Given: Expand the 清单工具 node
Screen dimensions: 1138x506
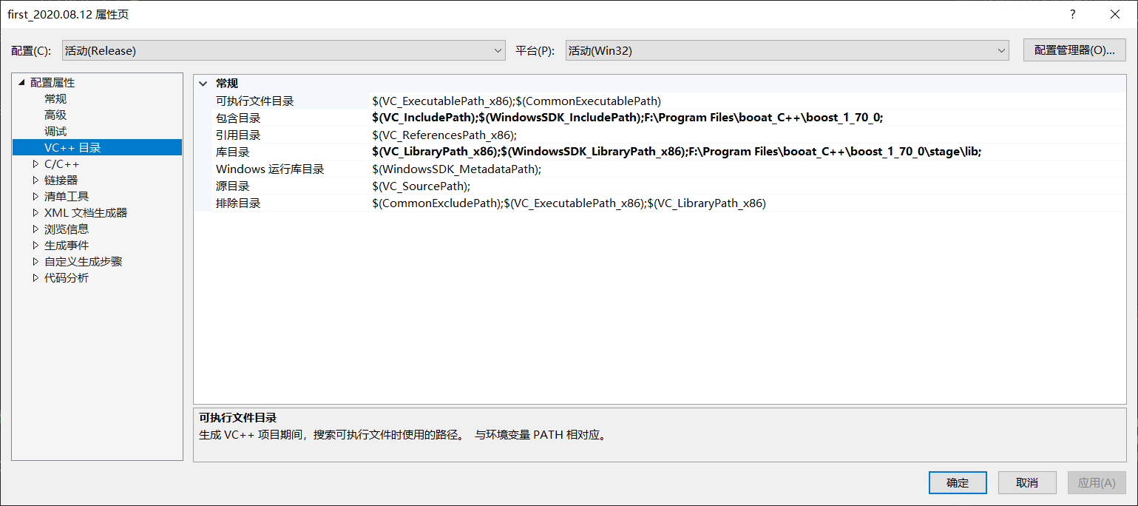Looking at the screenshot, I should coord(34,196).
